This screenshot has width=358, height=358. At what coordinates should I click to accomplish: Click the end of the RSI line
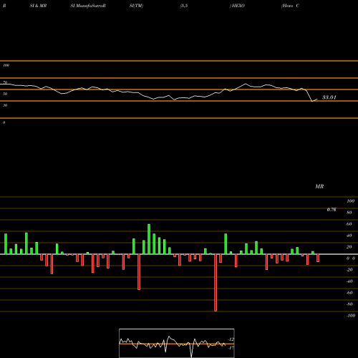[x=317, y=99]
